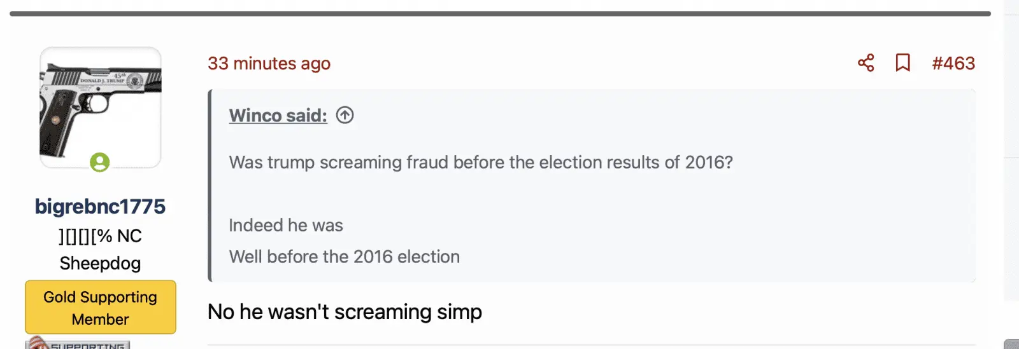Click "Well before the 2016 election" text

pyautogui.click(x=344, y=257)
